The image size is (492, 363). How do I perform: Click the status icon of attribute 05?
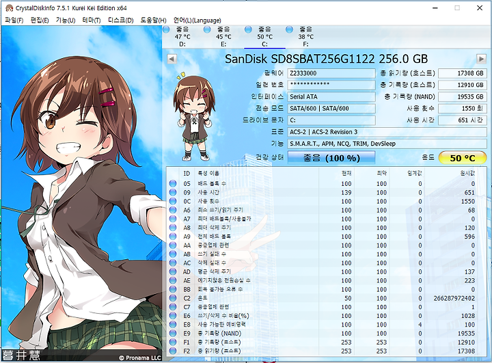coord(173,183)
